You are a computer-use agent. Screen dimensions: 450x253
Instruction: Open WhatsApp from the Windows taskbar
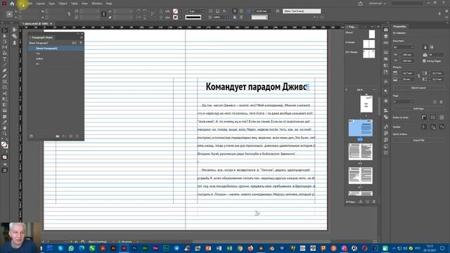click(x=71, y=248)
